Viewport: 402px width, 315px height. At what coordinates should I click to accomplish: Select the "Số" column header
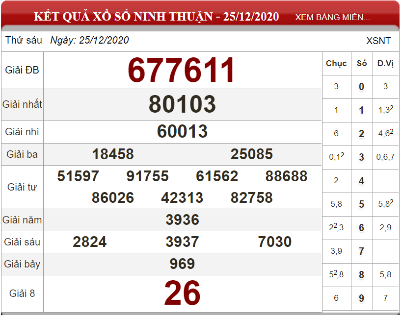362,63
